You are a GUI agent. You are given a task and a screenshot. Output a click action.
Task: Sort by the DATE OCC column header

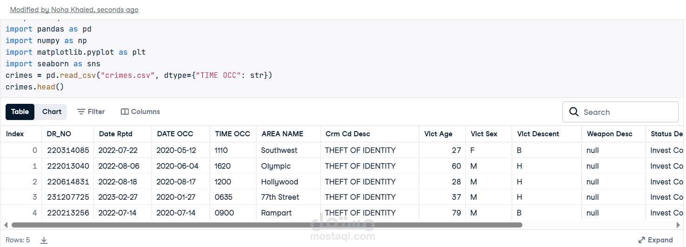(x=175, y=134)
